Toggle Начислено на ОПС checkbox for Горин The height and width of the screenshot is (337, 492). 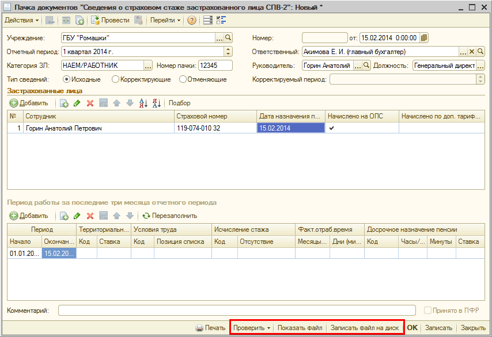click(331, 128)
